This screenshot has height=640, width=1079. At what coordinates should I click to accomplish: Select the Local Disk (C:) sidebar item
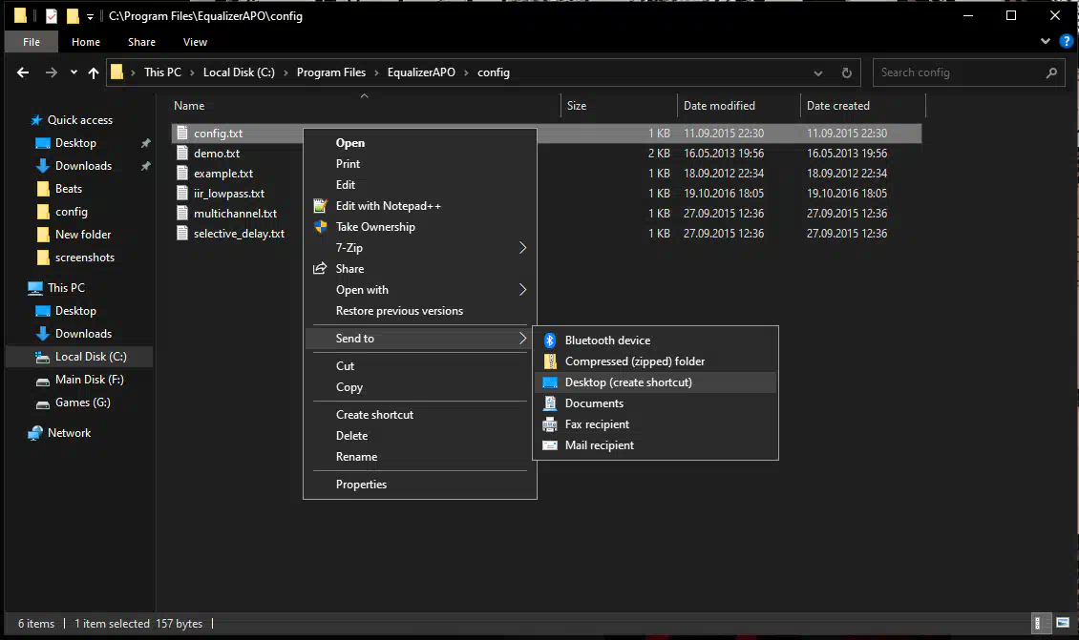(x=80, y=357)
